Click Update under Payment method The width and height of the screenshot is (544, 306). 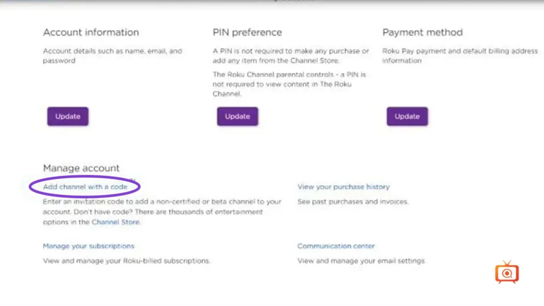point(407,116)
